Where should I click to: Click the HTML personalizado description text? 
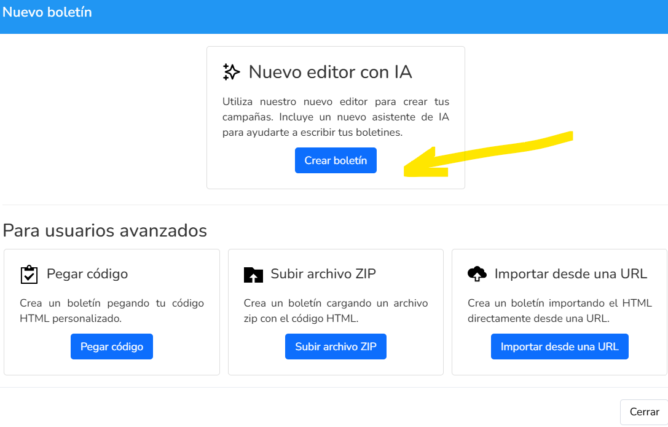tap(112, 311)
